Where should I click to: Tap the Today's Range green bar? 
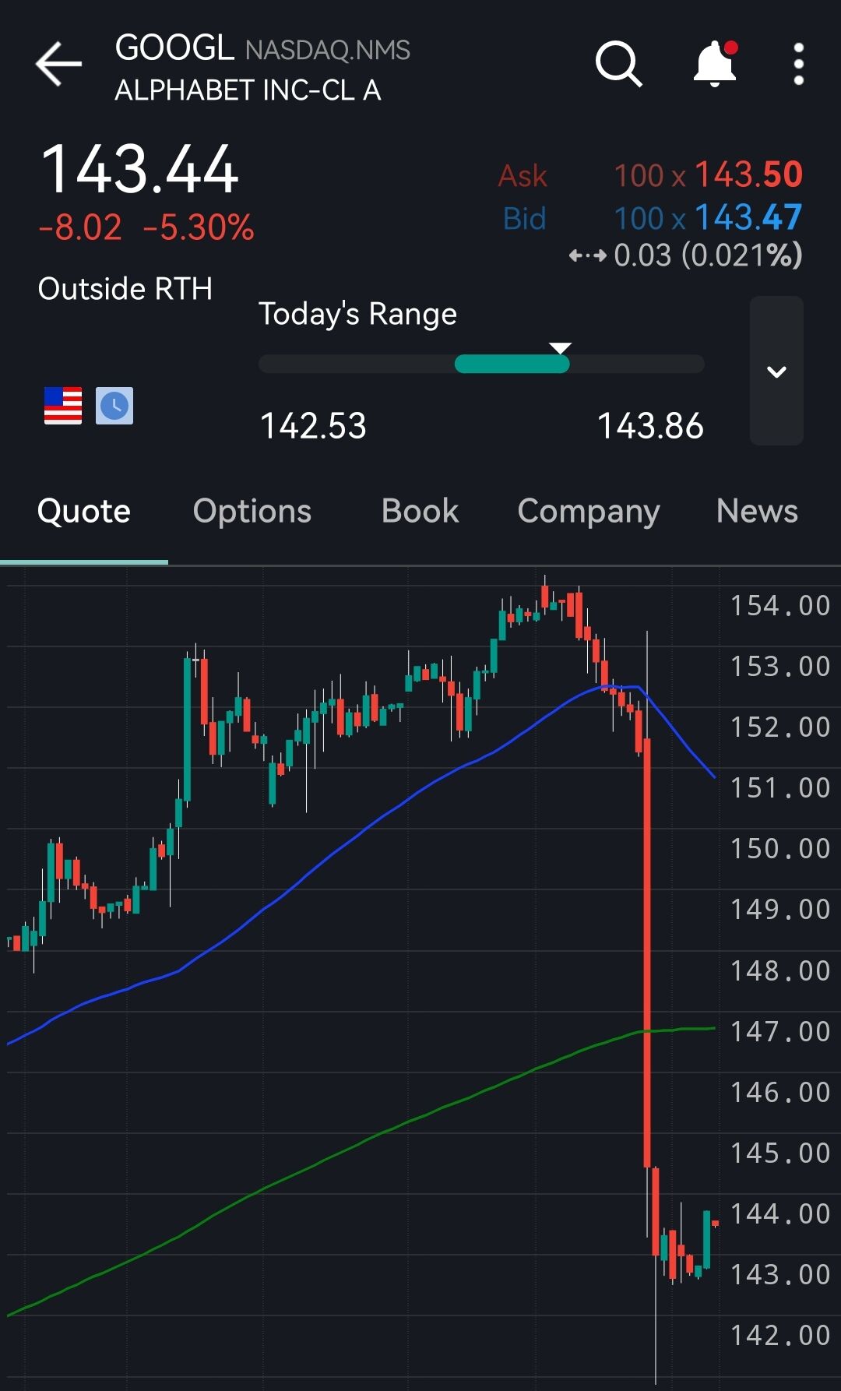pyautogui.click(x=512, y=364)
